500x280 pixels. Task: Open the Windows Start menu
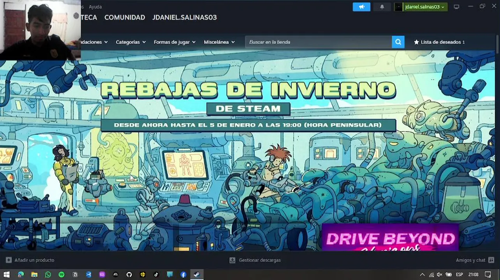(x=6, y=275)
